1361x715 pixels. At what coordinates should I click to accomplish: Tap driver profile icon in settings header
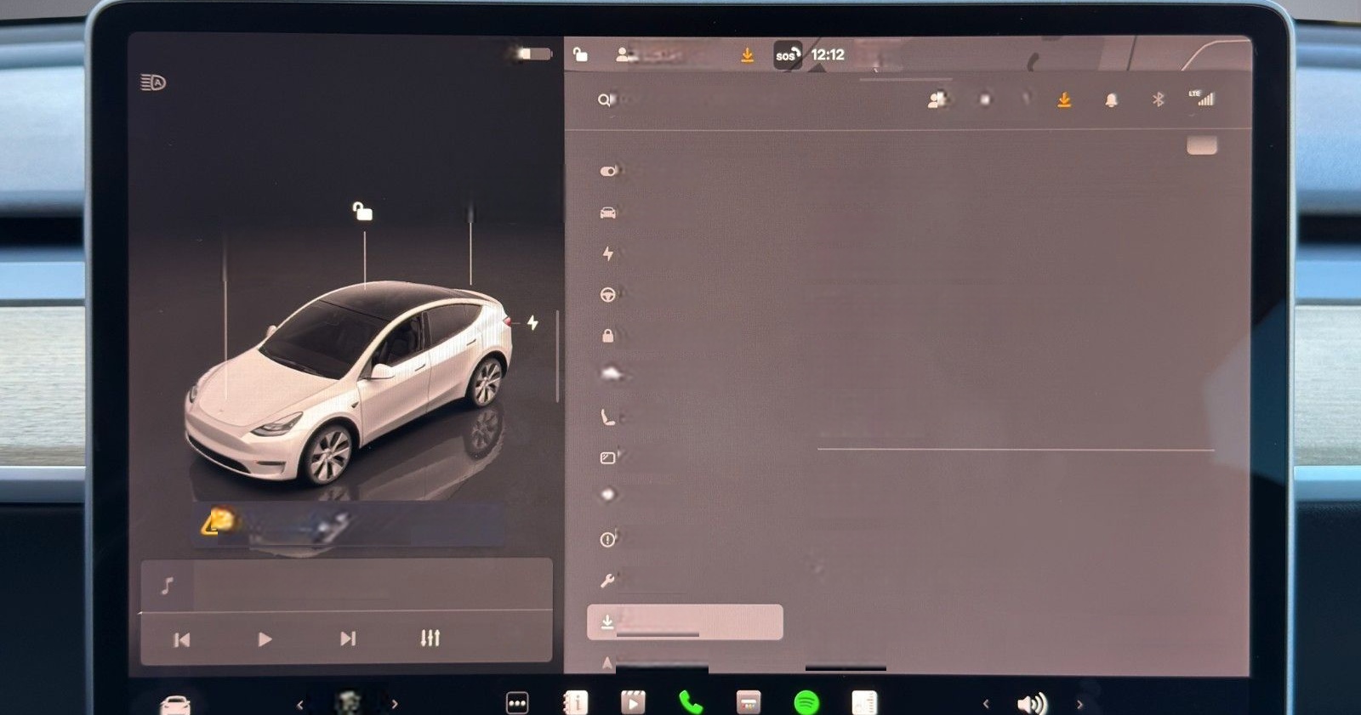tap(937, 99)
